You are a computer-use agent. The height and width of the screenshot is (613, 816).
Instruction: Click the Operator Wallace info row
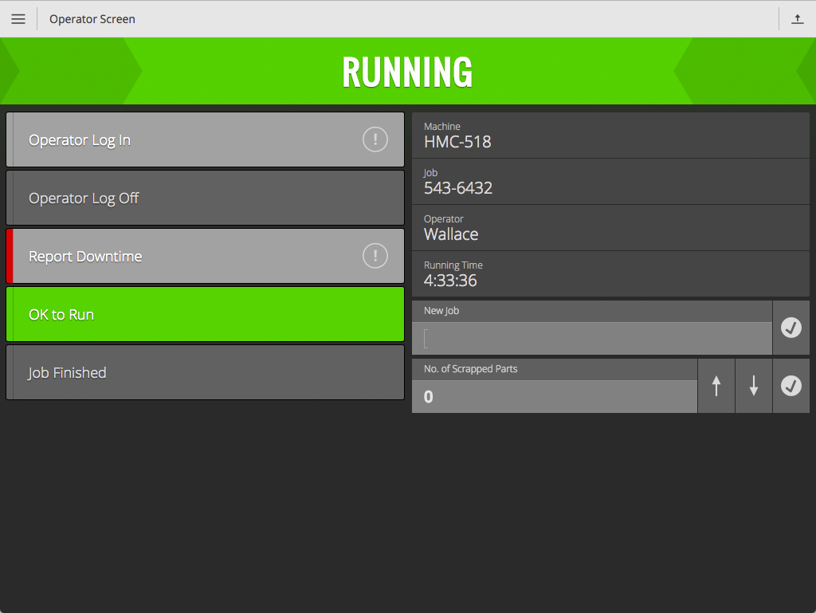tap(610, 228)
